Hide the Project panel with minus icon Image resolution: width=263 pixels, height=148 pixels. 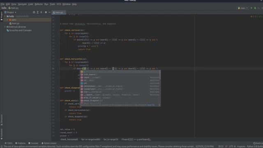tap(49, 12)
